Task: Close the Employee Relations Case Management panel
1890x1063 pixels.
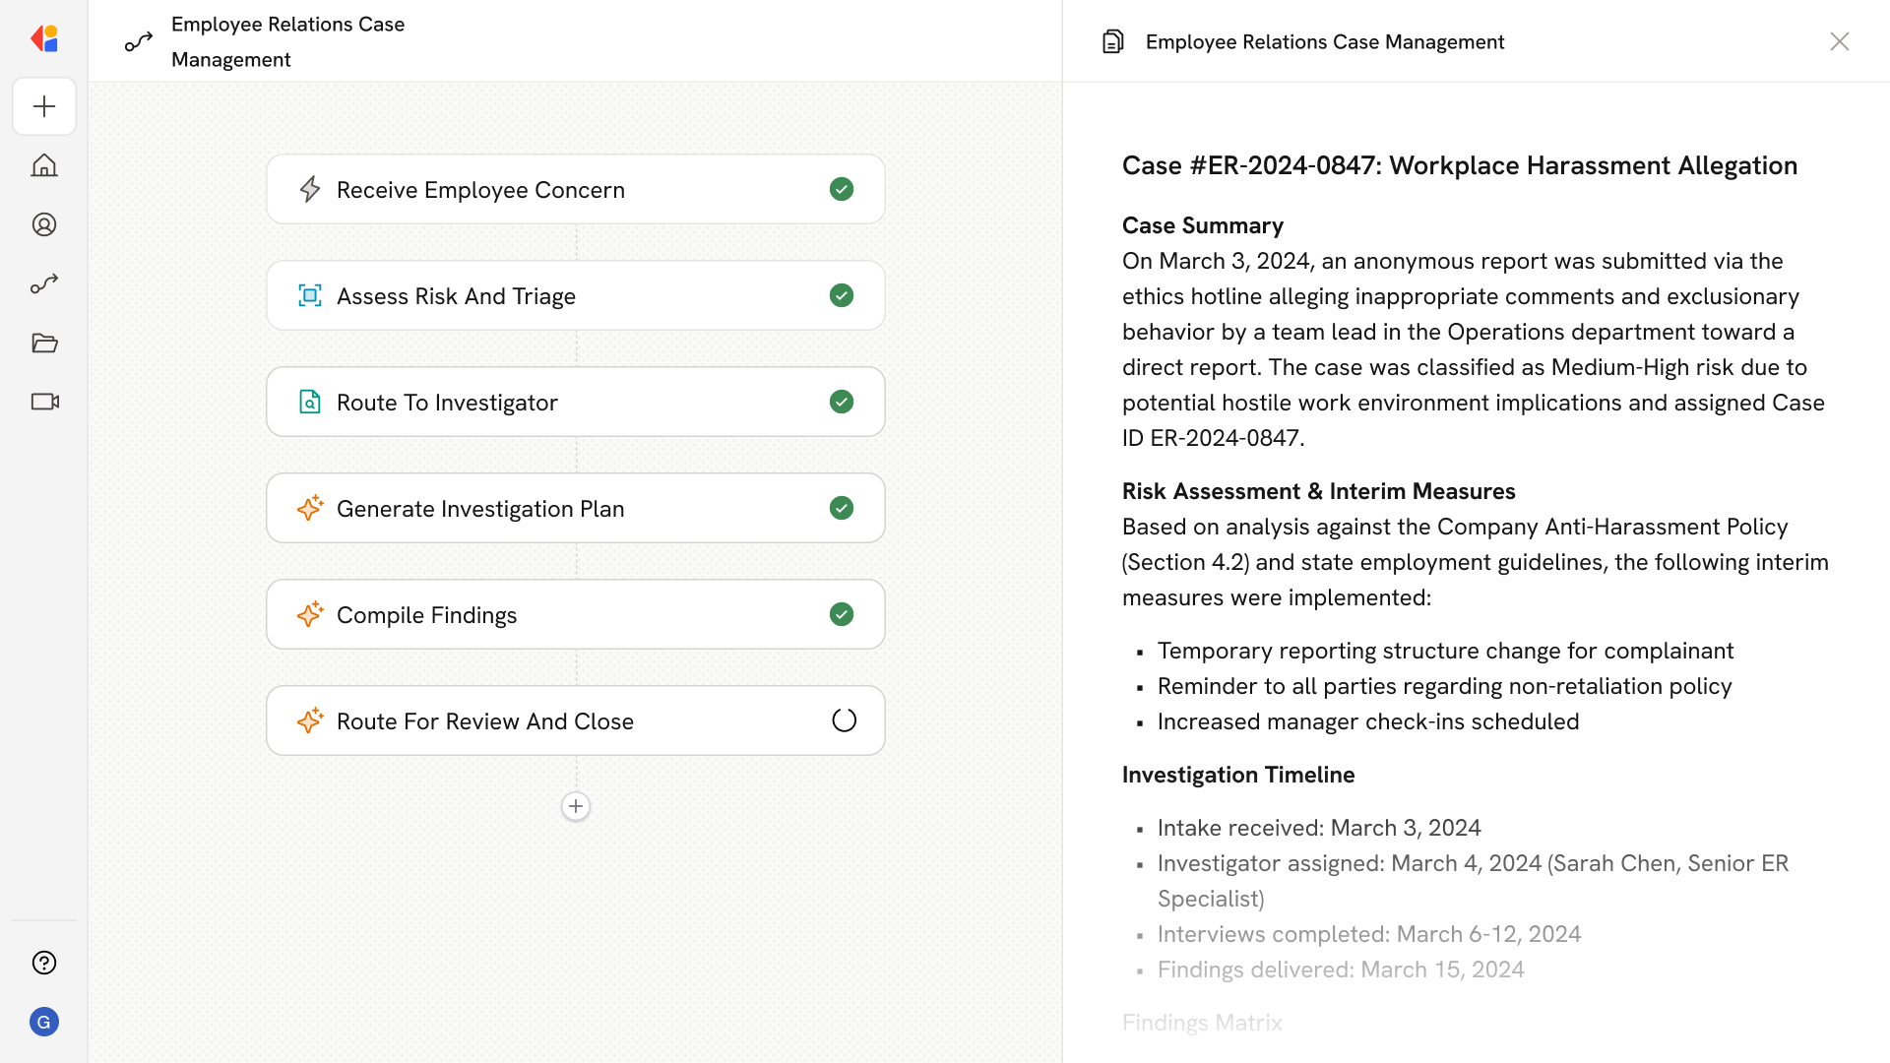Action: [1839, 41]
